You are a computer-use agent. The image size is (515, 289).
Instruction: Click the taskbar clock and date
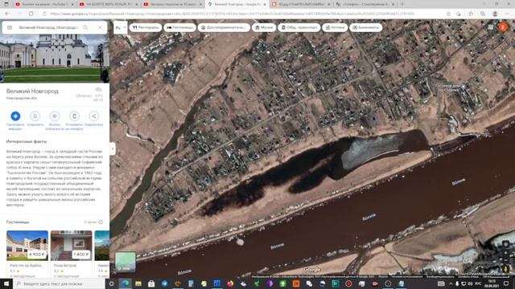point(492,283)
